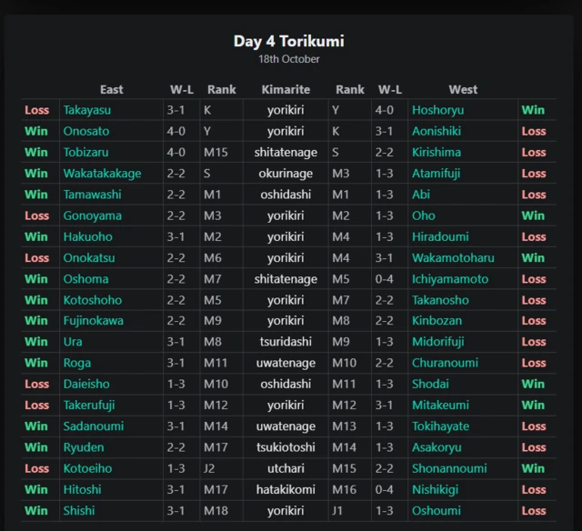Open the utchari kimarite entry
Viewport: 582px width, 531px height.
click(286, 468)
